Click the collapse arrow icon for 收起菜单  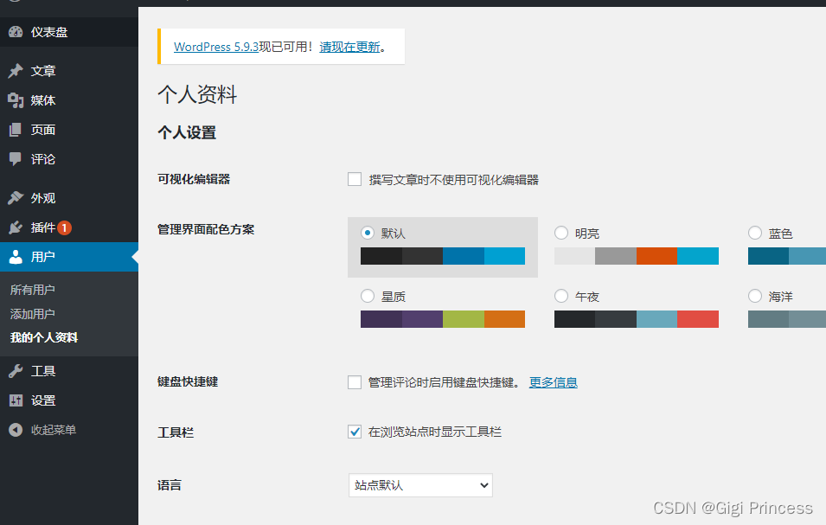(16, 430)
